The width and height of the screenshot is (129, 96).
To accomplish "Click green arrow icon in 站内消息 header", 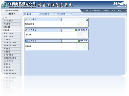I will pos(79,41).
